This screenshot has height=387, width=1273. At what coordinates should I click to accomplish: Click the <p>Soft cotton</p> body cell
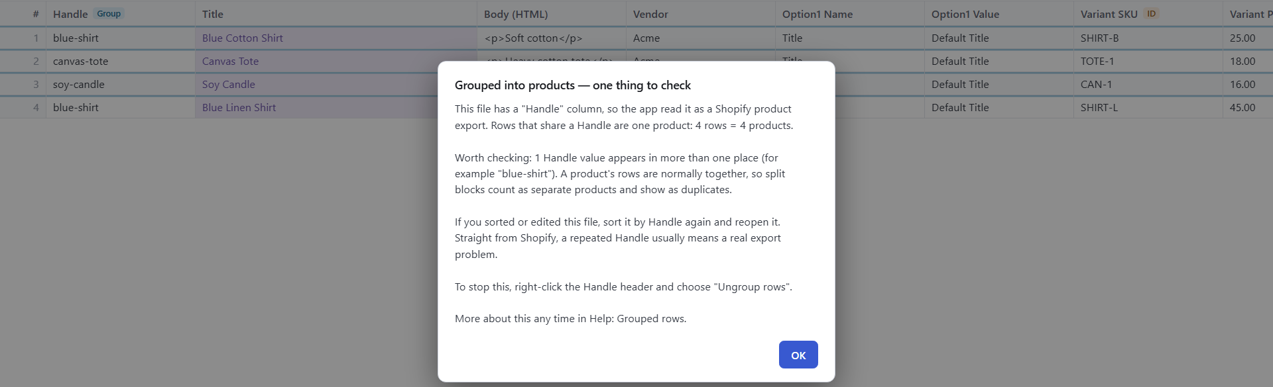tap(551, 38)
